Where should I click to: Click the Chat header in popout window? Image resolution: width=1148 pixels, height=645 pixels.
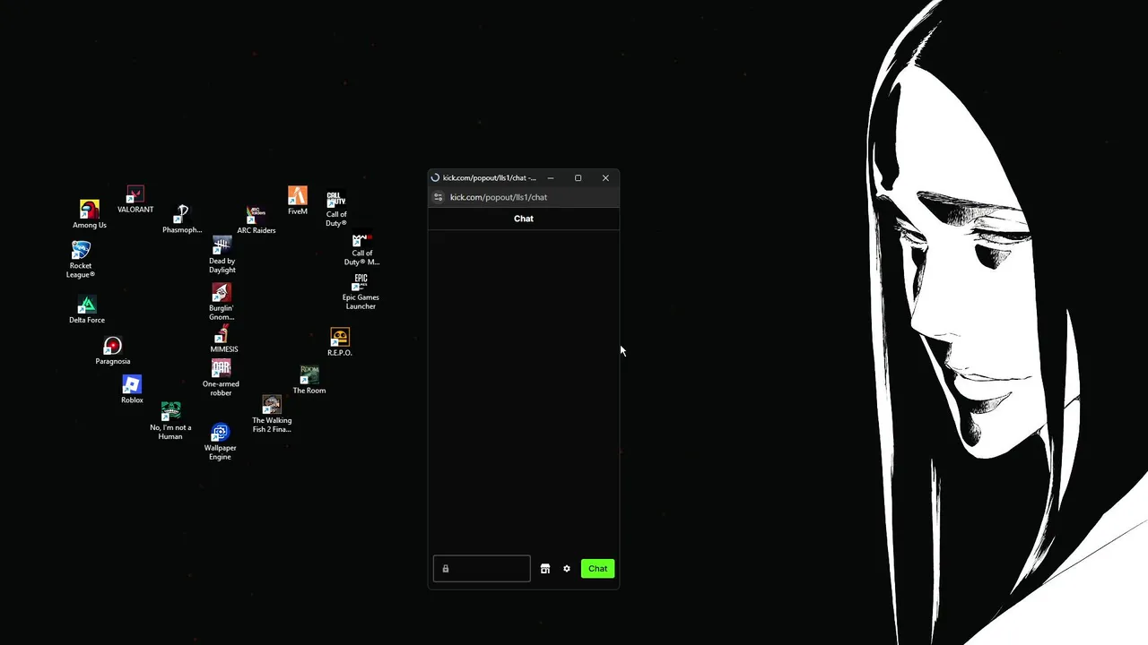524,219
